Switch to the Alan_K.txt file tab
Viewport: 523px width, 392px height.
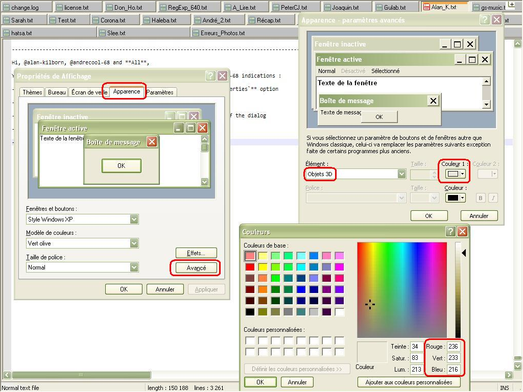443,7
